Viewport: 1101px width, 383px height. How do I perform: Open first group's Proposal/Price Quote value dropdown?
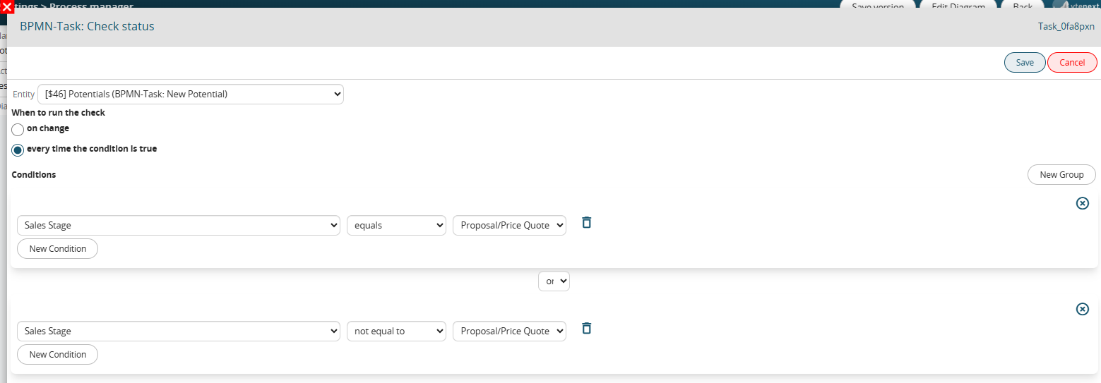509,226
